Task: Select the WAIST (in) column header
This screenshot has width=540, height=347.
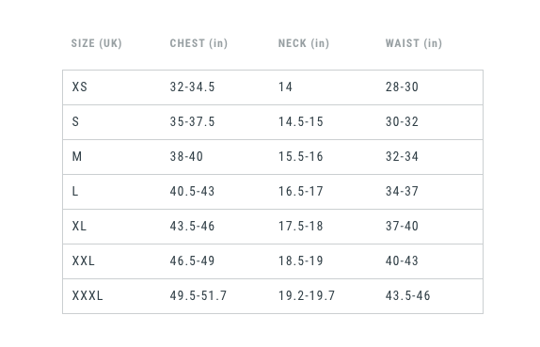Action: pyautogui.click(x=414, y=43)
